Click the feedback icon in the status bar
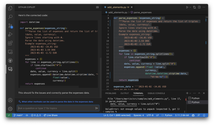Viewport: 214px width, 125px height. (x=199, y=115)
